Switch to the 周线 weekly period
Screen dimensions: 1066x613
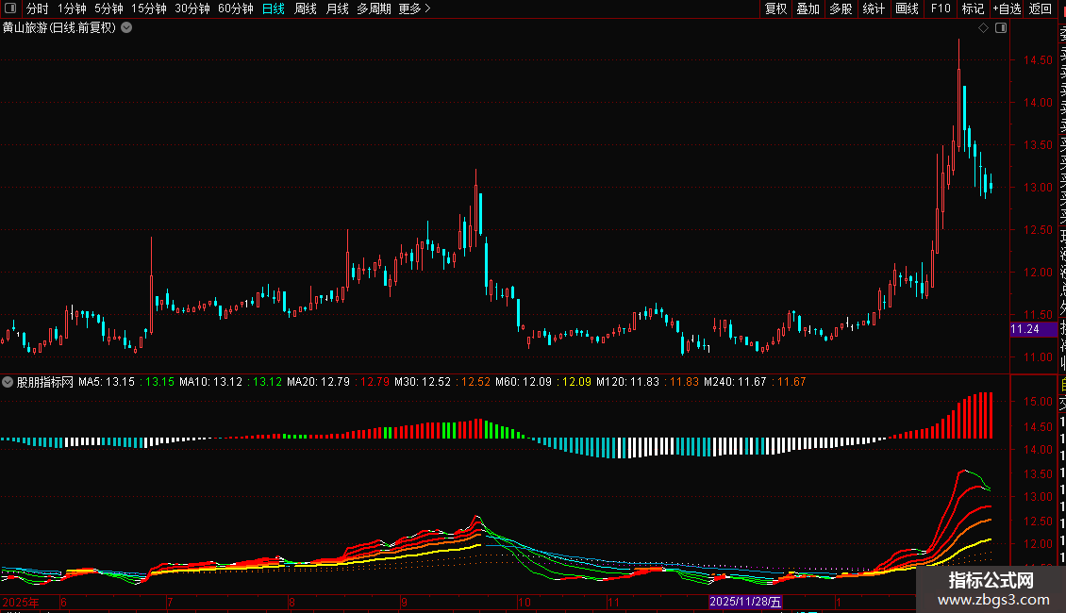click(306, 8)
